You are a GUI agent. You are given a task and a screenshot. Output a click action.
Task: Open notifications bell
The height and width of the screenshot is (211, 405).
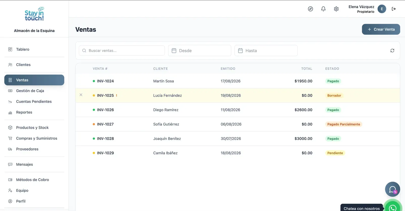coord(323,9)
